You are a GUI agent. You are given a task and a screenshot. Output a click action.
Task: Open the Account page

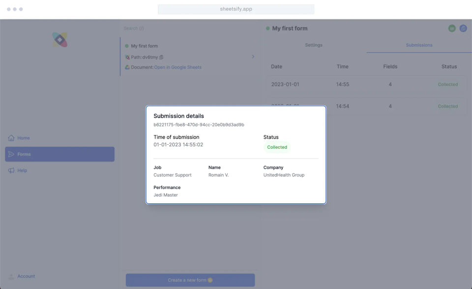[26, 276]
